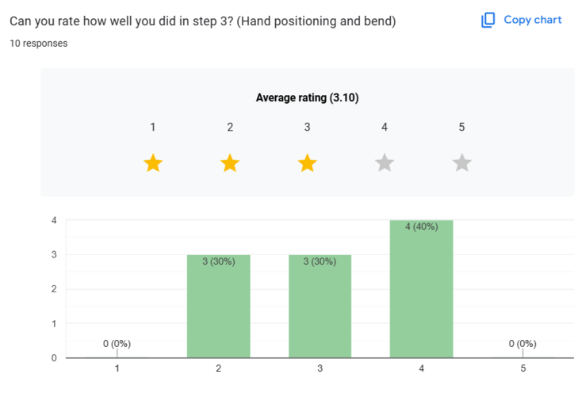Click the first gold star
Screen dimensions: 578x412
click(x=153, y=163)
